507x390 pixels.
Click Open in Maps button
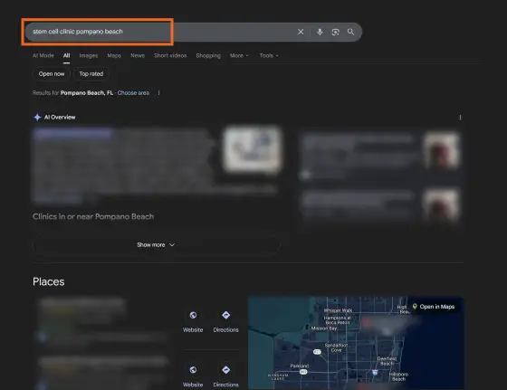pos(434,307)
